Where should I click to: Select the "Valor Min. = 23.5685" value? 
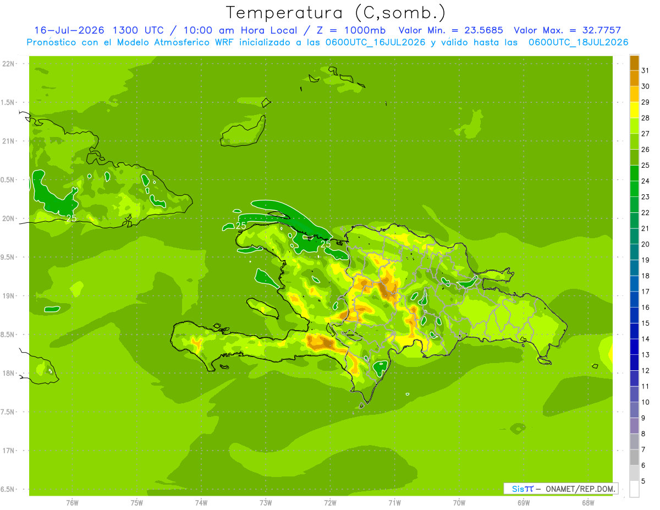pos(451,30)
